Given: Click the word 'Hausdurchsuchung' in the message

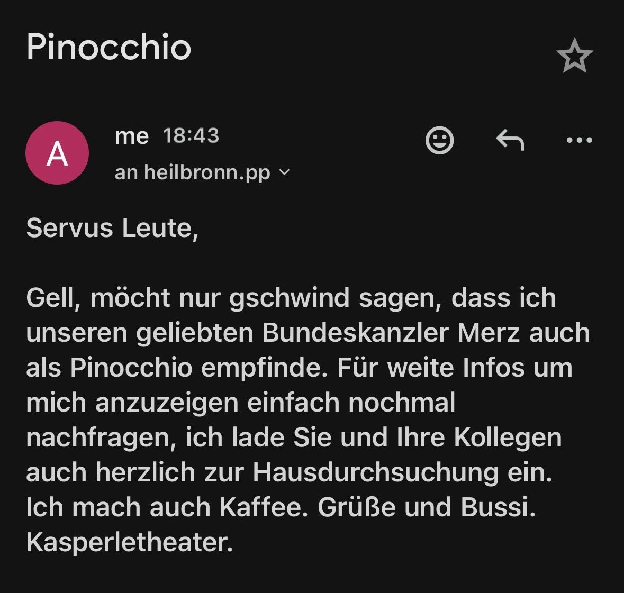Looking at the screenshot, I should (376, 472).
